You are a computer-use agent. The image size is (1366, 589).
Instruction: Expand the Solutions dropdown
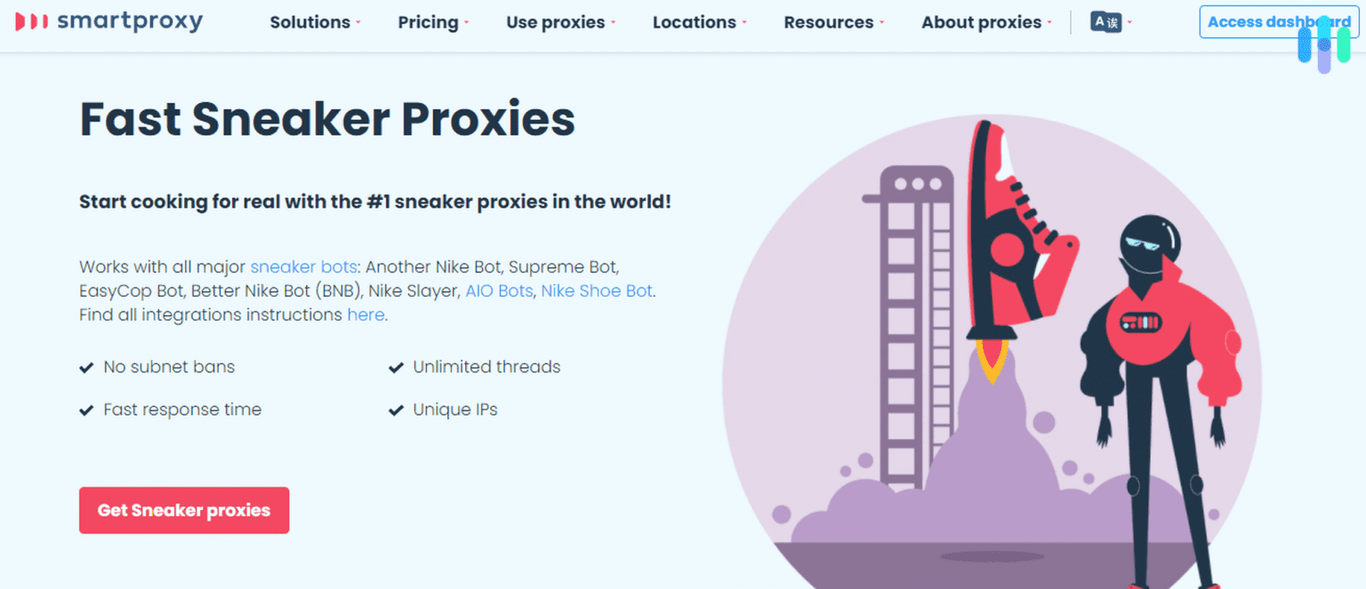click(x=310, y=22)
